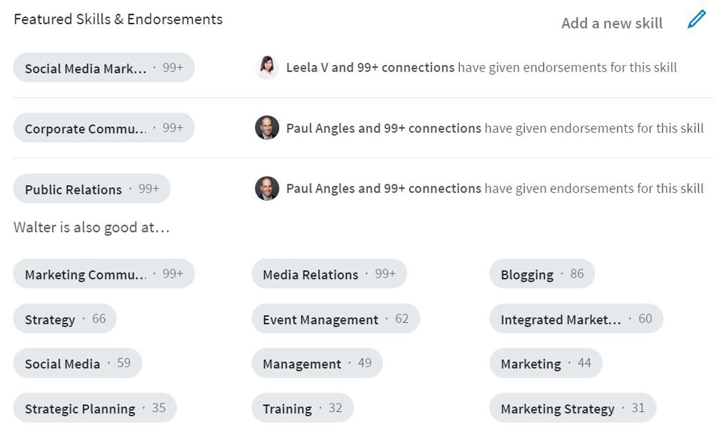Select the Media Relations skill
The image size is (714, 437).
point(328,274)
